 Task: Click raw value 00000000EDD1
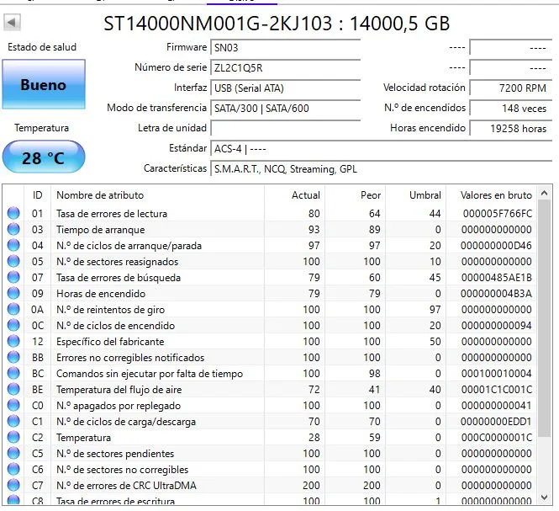pos(496,422)
